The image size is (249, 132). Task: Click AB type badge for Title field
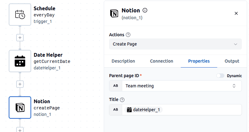pyautogui.click(x=116, y=110)
